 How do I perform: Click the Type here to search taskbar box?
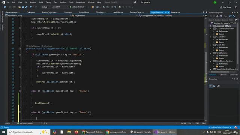(x=29, y=132)
